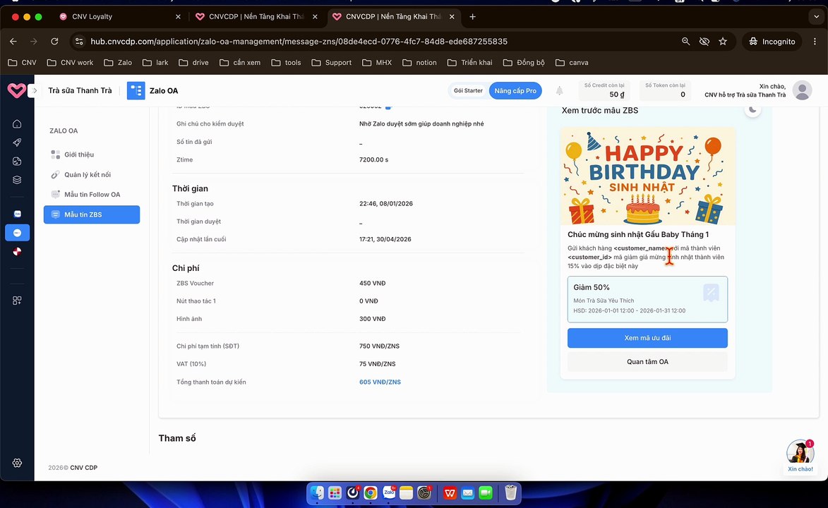
Task: Click the pink heart CNV logo
Action: tap(16, 90)
